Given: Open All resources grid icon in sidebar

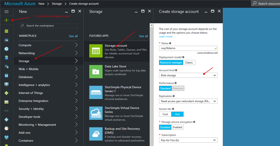Looking at the screenshot, I should [6, 31].
